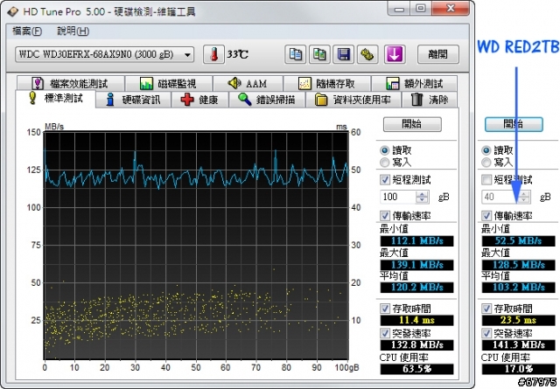The height and width of the screenshot is (389, 560).
Task: Click 開始 button in main window
Action: pyautogui.click(x=412, y=124)
